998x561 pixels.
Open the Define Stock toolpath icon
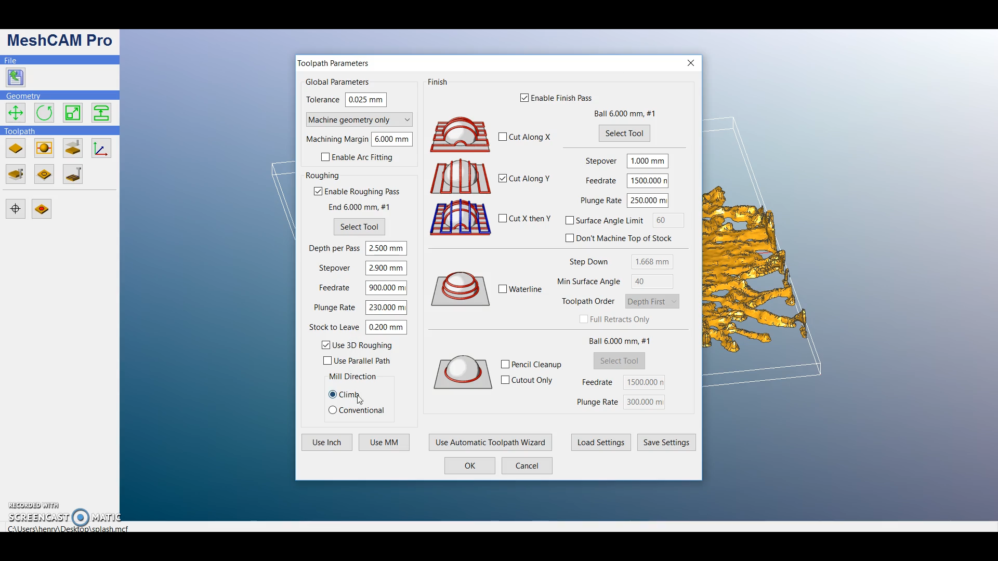[16, 149]
